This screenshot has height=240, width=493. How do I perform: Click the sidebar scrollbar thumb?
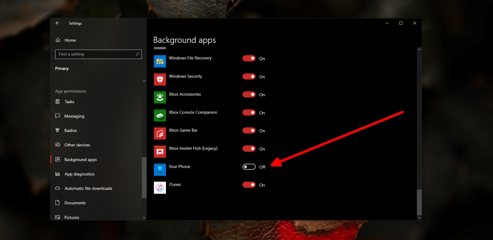(144, 178)
